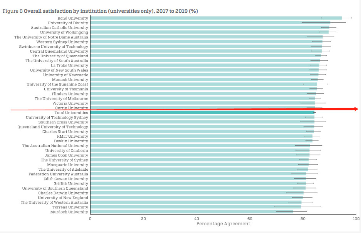The width and height of the screenshot is (361, 233).
Task: Click the Curtin University label
Action: 72,108
